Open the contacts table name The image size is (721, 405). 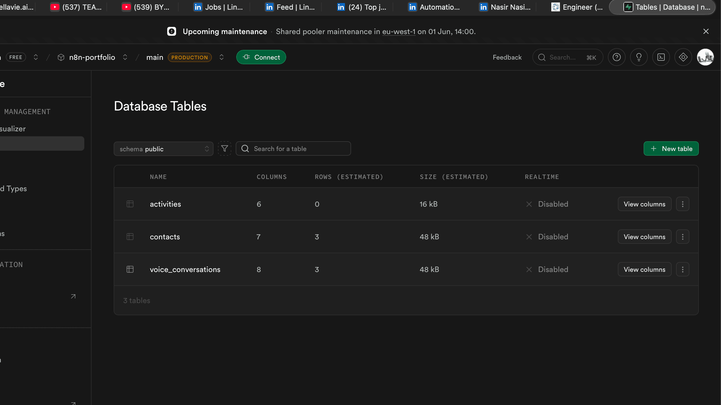(x=165, y=237)
